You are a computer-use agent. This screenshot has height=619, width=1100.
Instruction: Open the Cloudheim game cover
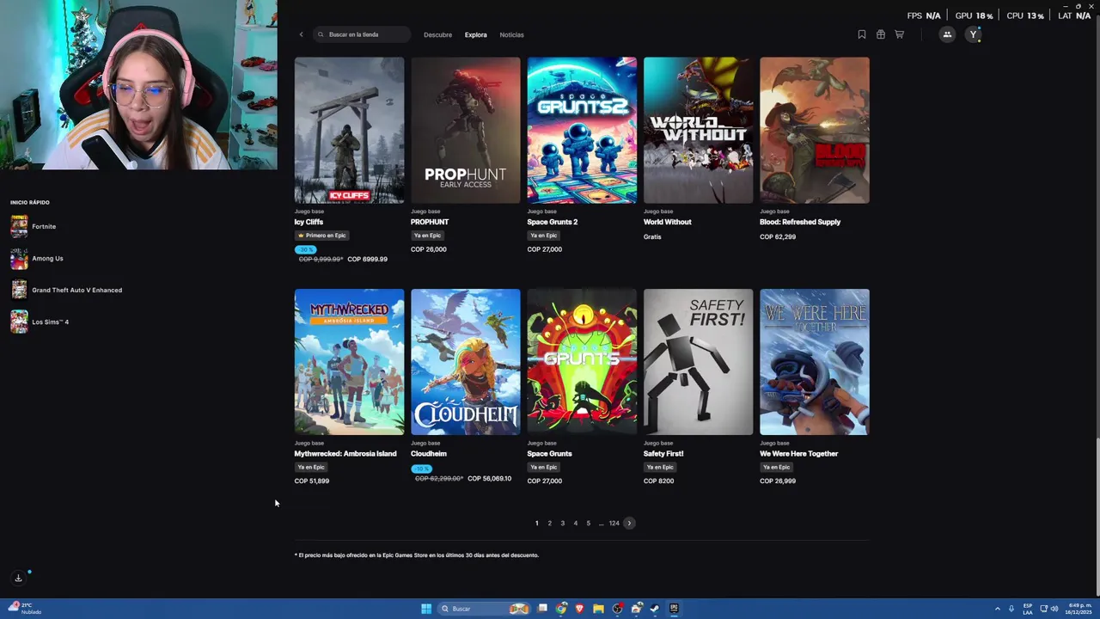click(465, 362)
